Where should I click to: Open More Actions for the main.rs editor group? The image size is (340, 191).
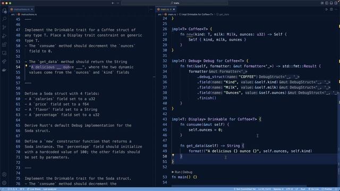click(336, 10)
